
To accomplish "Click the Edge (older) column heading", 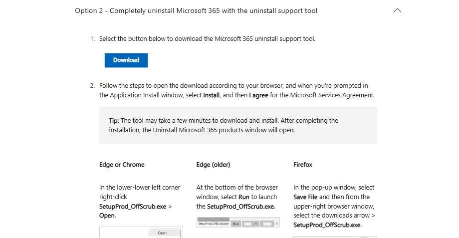I will point(213,165).
